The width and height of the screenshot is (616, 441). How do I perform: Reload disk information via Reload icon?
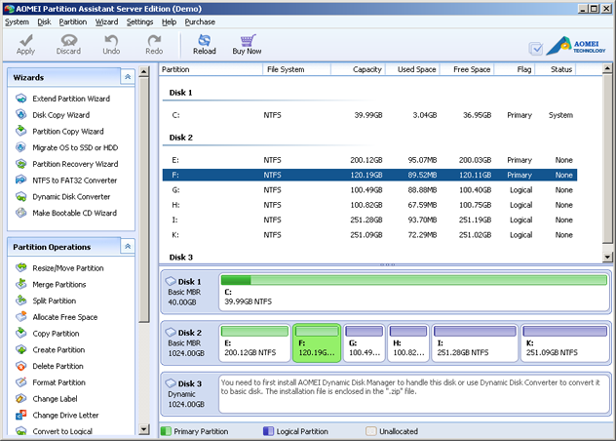(205, 40)
